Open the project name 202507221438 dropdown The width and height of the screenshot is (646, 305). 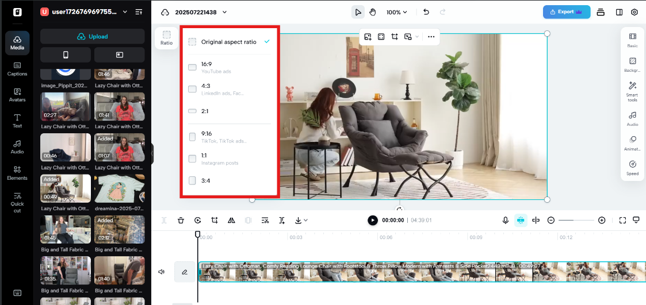pos(224,12)
